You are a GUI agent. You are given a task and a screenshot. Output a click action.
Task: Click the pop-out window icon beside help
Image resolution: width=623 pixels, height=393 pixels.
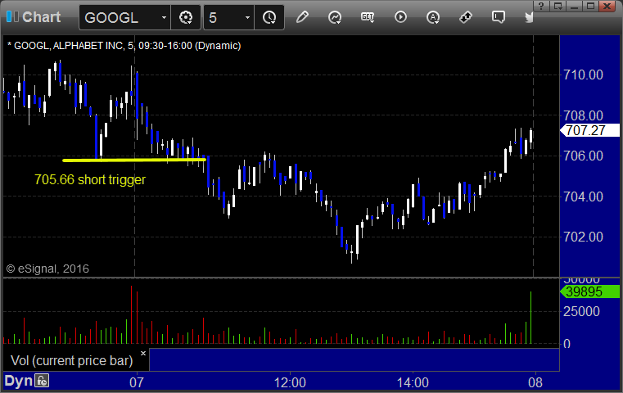[558, 6]
